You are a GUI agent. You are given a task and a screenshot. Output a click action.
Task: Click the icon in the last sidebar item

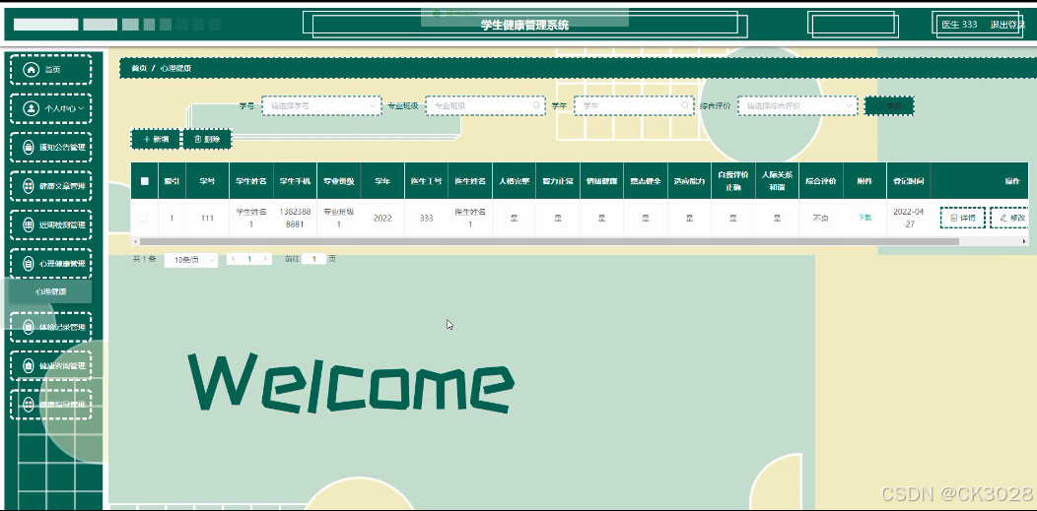(28, 404)
